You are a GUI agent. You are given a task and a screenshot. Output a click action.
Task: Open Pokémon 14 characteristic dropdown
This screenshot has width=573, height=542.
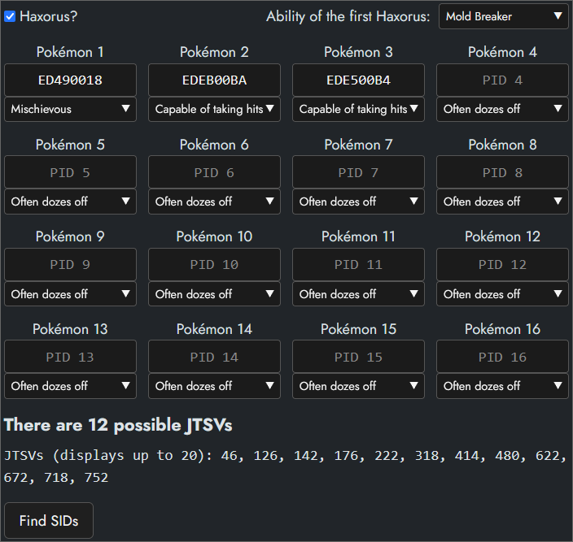coord(214,386)
